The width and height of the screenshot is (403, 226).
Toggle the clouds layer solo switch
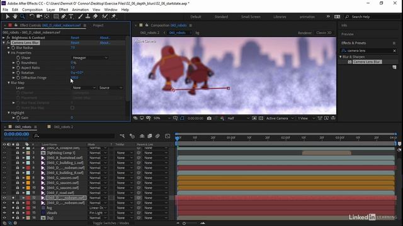13,213
